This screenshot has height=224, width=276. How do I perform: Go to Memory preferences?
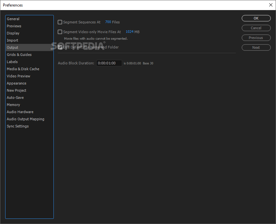(29, 105)
